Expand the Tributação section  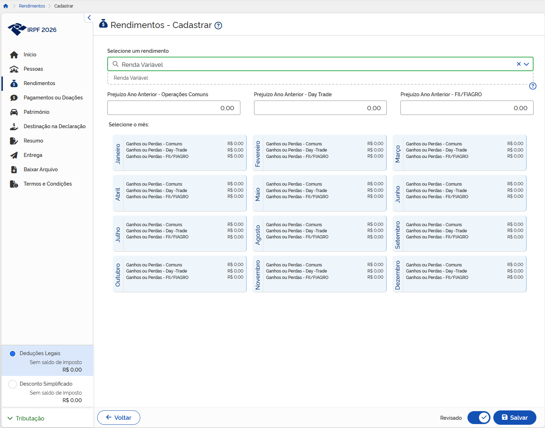(26, 418)
